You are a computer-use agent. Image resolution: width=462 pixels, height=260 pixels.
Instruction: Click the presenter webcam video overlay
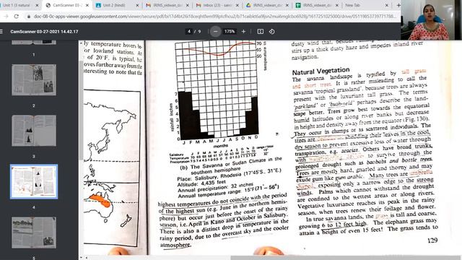(x=432, y=20)
